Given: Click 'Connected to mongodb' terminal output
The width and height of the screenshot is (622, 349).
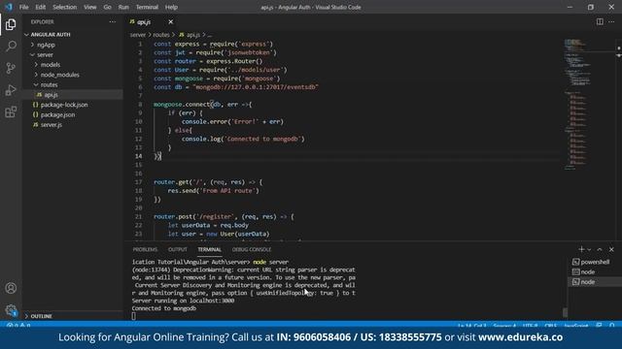Looking at the screenshot, I should 164,308.
